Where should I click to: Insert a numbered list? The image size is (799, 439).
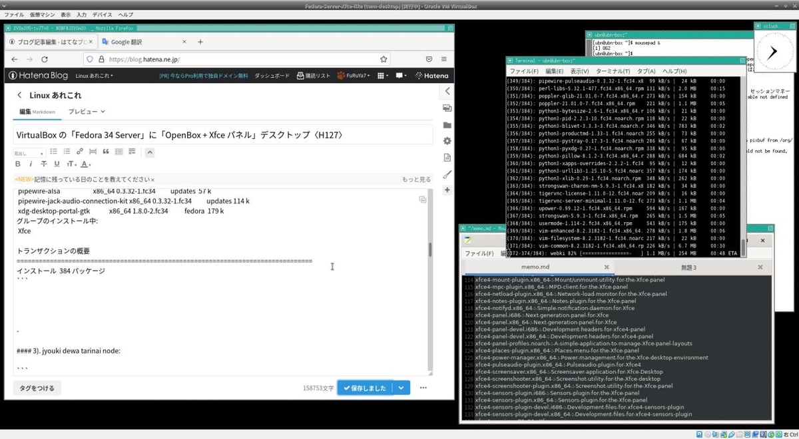(67, 152)
